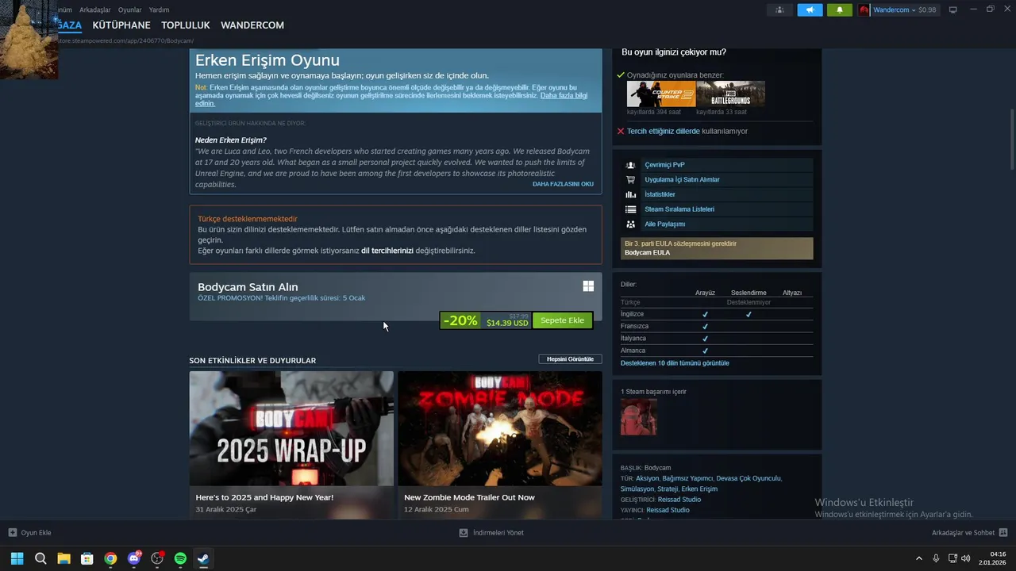Click the green checkmark beside Oynadığınız oyunlara benzer
The image size is (1016, 571).
pyautogui.click(x=621, y=75)
